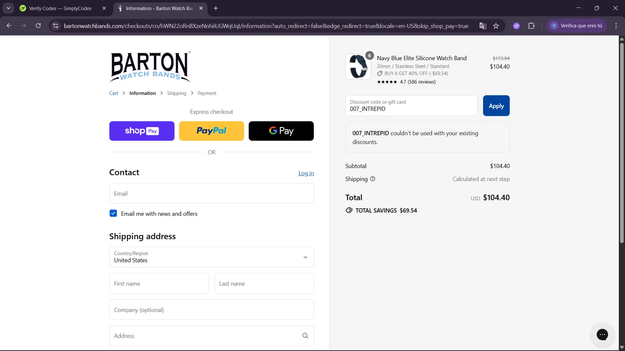Uncheck Email me with news and offers
Image resolution: width=625 pixels, height=351 pixels.
coord(113,213)
